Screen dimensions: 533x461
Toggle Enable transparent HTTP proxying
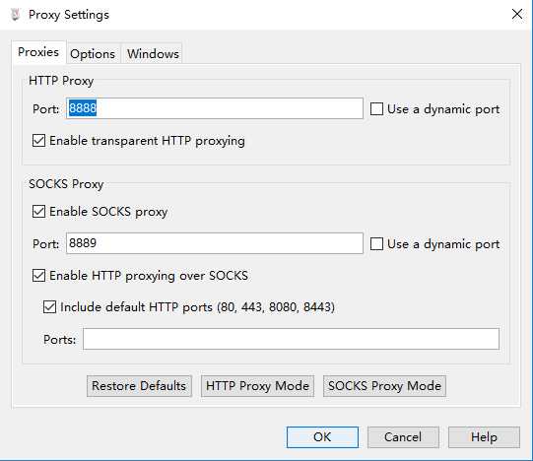coord(38,141)
